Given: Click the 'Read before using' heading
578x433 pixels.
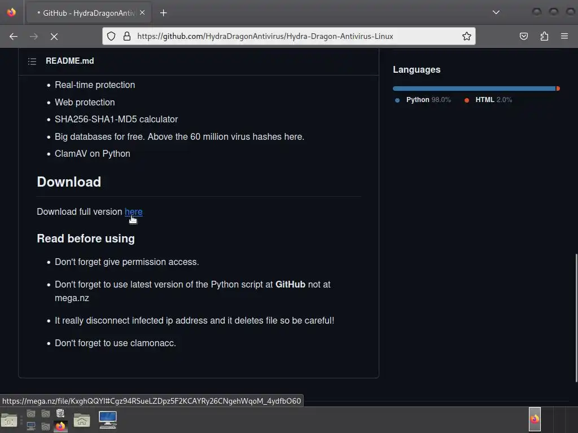Looking at the screenshot, I should [86, 238].
